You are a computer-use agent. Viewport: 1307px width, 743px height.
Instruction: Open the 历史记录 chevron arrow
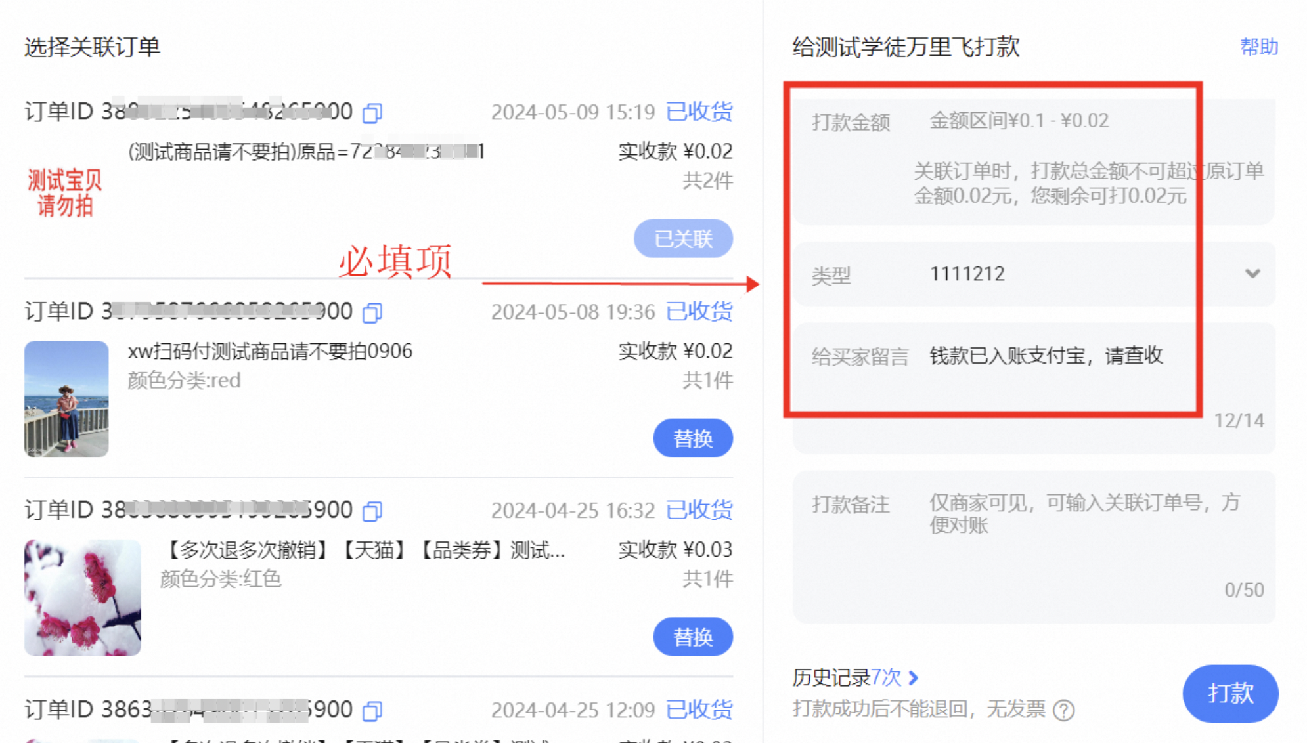click(913, 677)
